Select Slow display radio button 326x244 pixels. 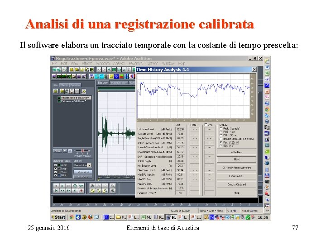click(221, 146)
